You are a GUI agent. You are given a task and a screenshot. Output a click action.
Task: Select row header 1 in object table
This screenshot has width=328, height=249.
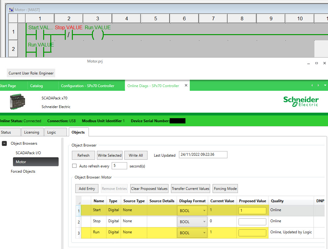point(78,211)
